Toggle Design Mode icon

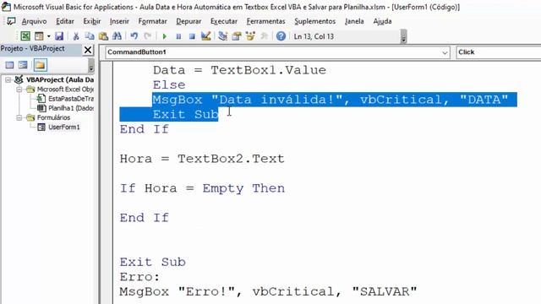coord(205,36)
